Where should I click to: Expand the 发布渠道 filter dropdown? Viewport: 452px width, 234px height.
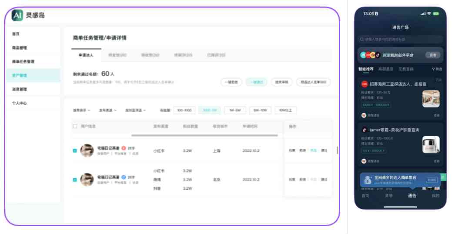(x=108, y=110)
